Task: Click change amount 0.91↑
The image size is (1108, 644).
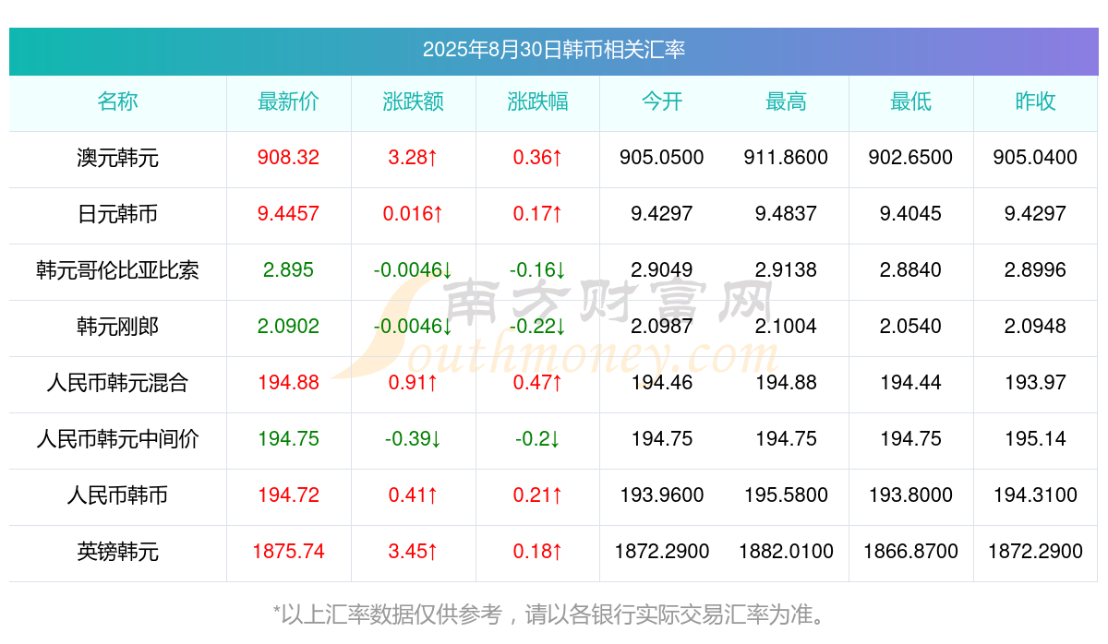Action: coord(414,383)
